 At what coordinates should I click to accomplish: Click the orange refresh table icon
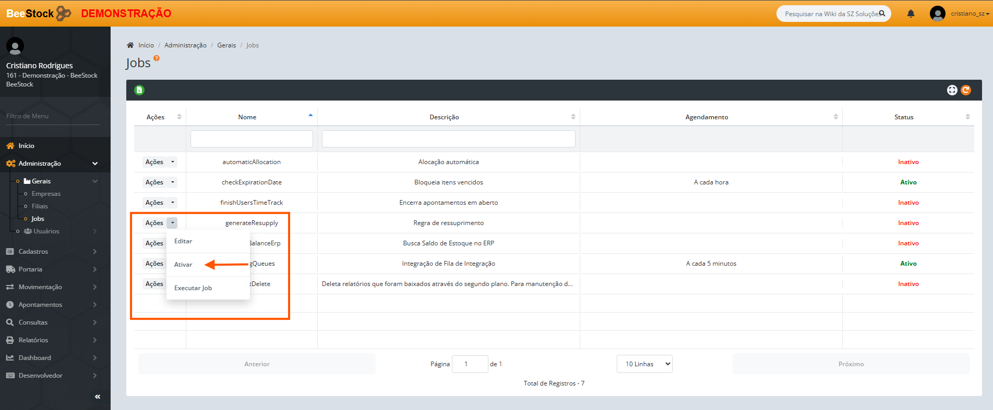(x=966, y=90)
